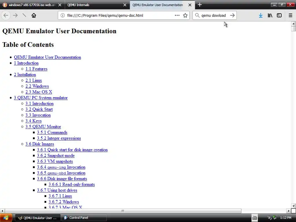Open the Firefox home page
Screen dimensions: 296x222
tap(34, 15)
